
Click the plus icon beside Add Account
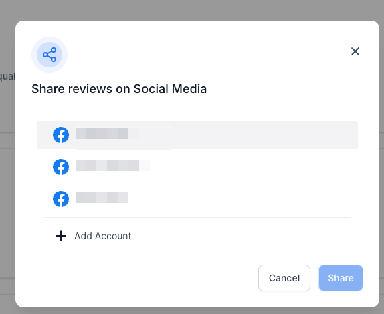[61, 236]
